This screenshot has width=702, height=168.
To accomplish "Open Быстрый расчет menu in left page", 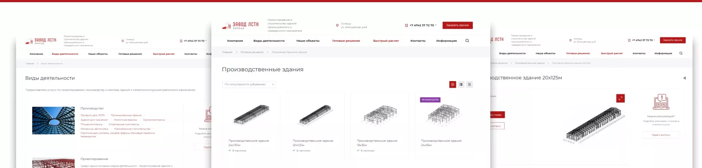I will [164, 54].
